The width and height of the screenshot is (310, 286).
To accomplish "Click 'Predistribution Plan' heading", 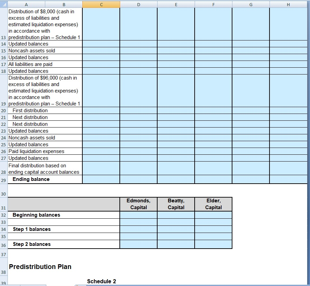I will click(40, 267).
